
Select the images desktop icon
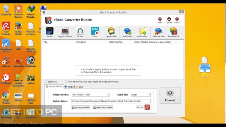point(19,97)
